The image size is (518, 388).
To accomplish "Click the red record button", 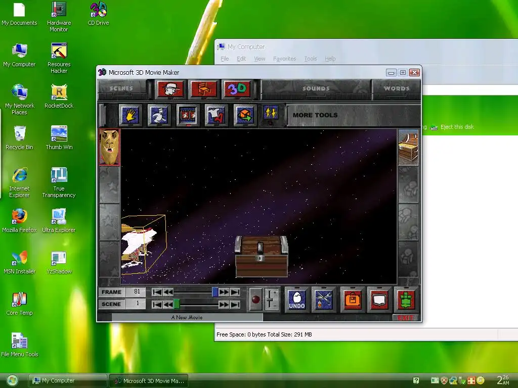I will click(x=255, y=300).
